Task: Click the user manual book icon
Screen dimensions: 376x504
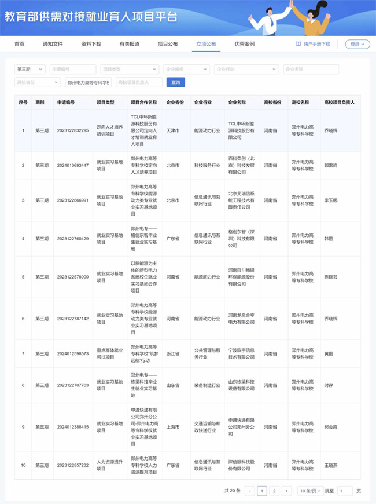Action: tap(298, 44)
